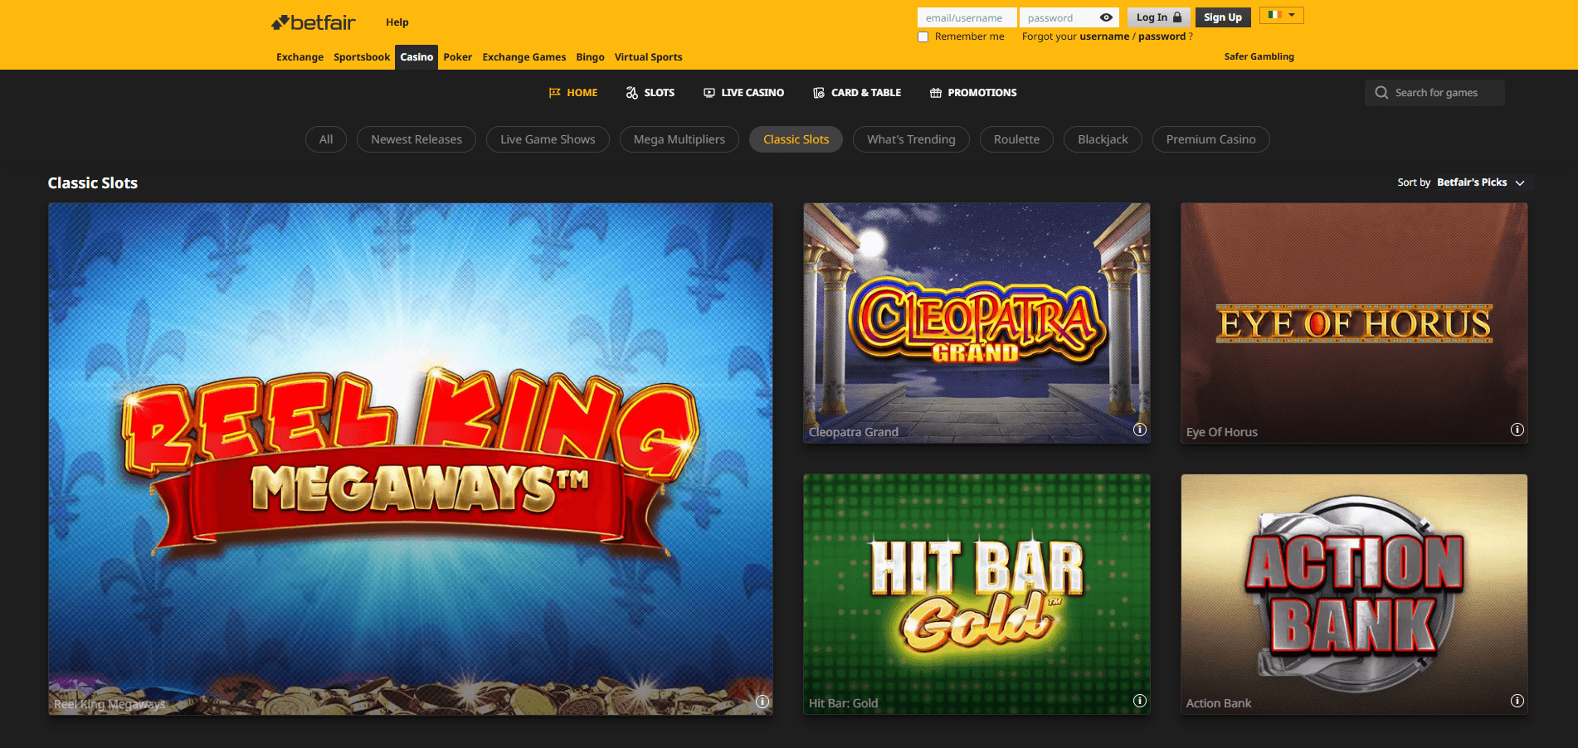Click the Log In button
The image size is (1578, 748).
point(1159,17)
